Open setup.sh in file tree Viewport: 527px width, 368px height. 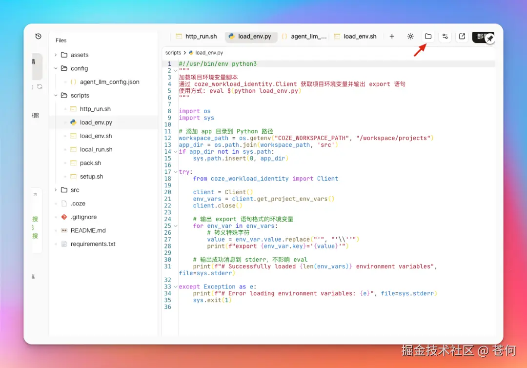(91, 177)
